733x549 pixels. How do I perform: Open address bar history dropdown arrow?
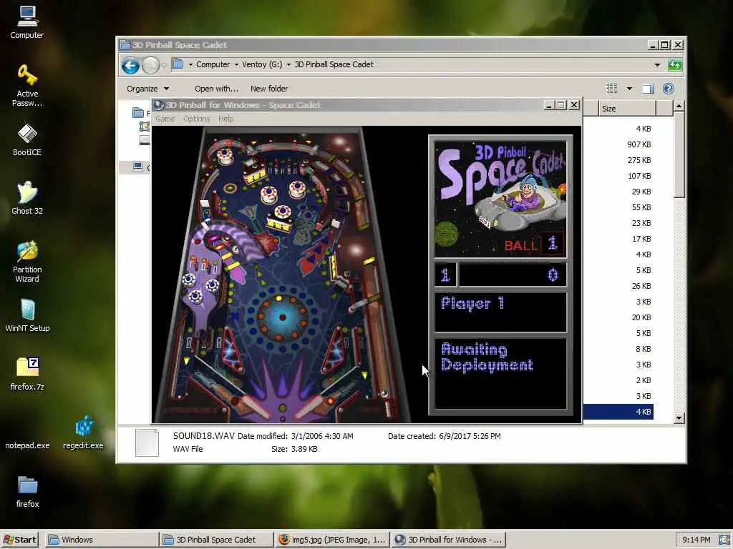click(657, 65)
